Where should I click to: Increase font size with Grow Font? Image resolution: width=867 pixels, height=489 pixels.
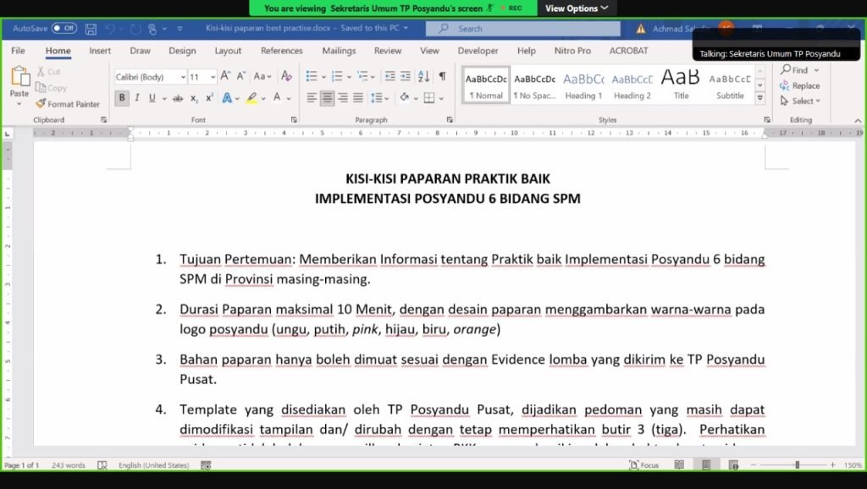pyautogui.click(x=226, y=76)
